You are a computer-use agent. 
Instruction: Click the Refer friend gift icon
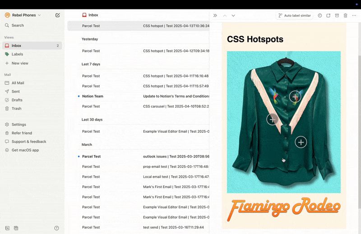pos(7,133)
